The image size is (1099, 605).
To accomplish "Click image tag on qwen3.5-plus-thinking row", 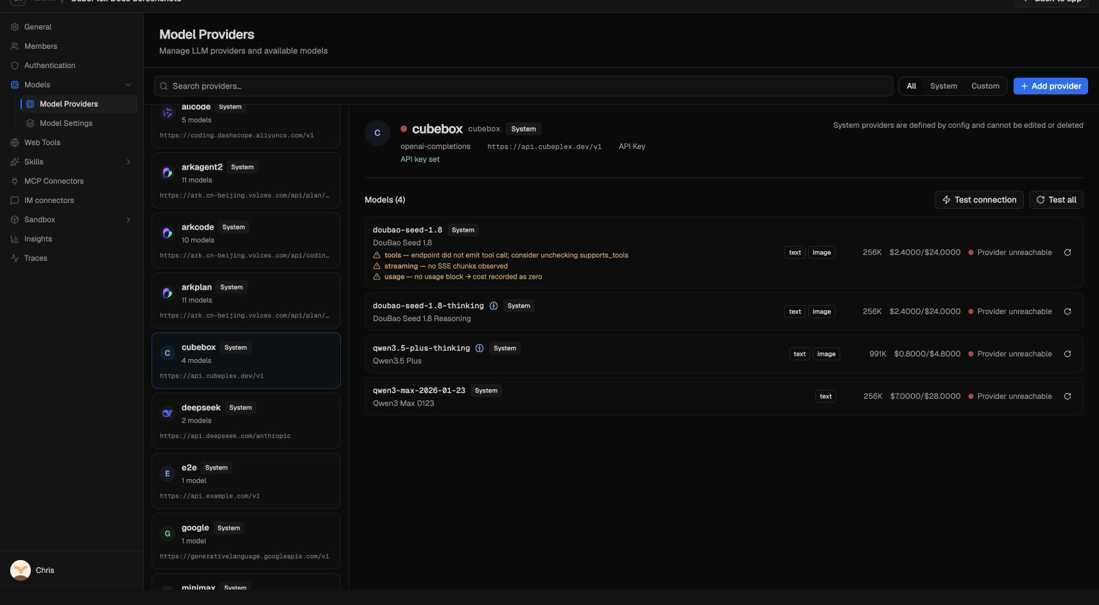I will click(x=826, y=354).
